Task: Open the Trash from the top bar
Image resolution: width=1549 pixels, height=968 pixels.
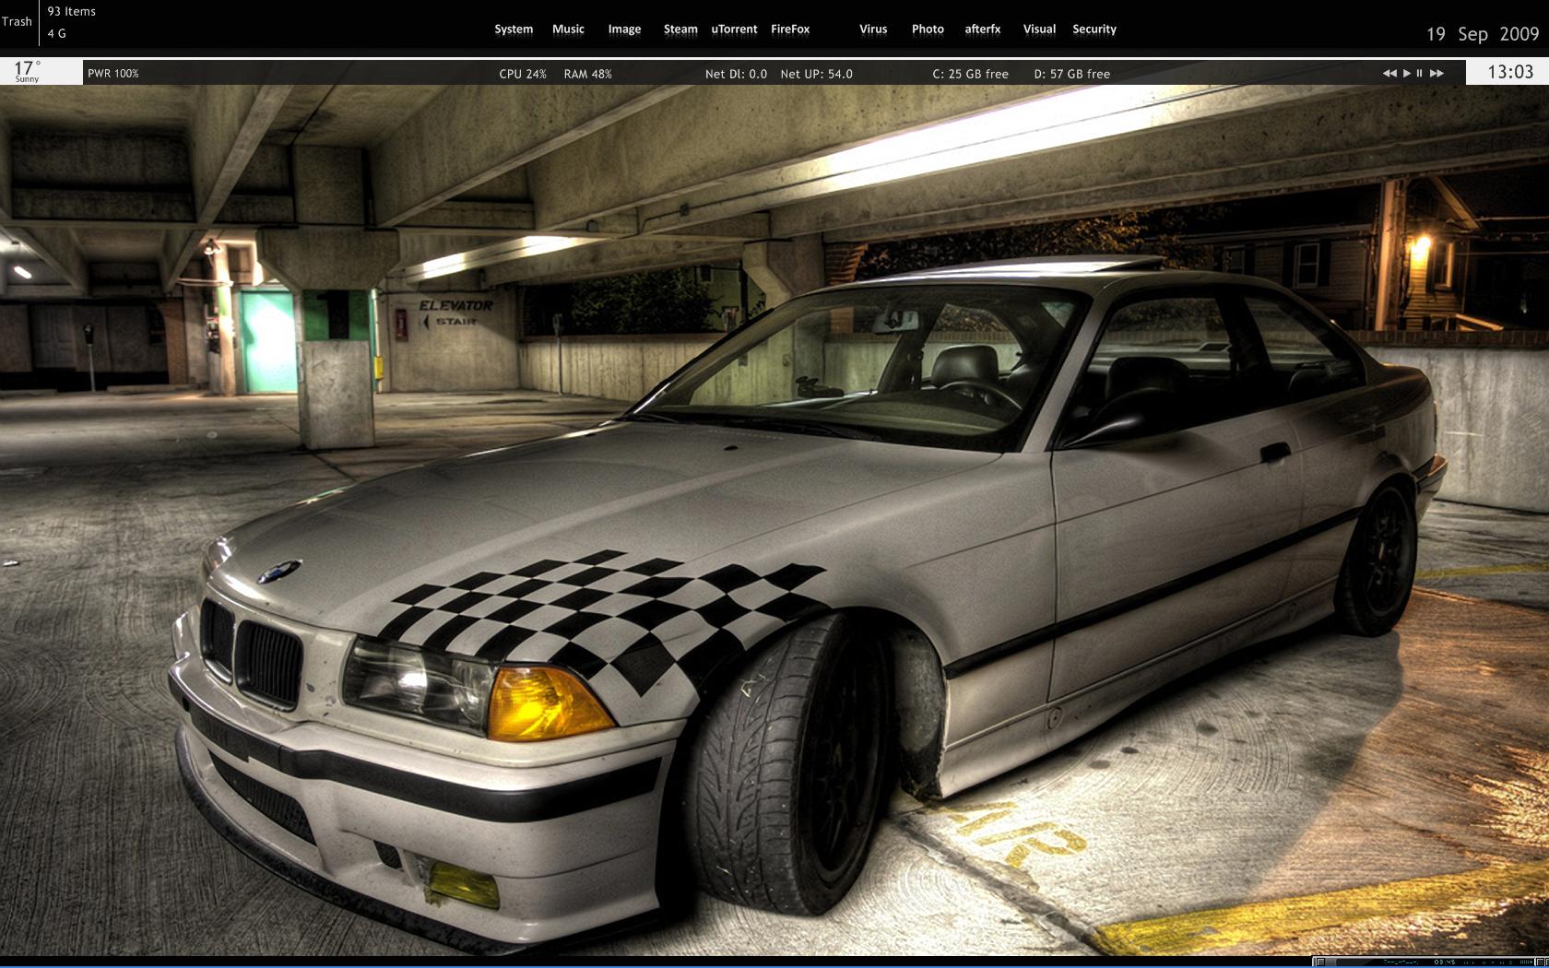Action: [17, 22]
